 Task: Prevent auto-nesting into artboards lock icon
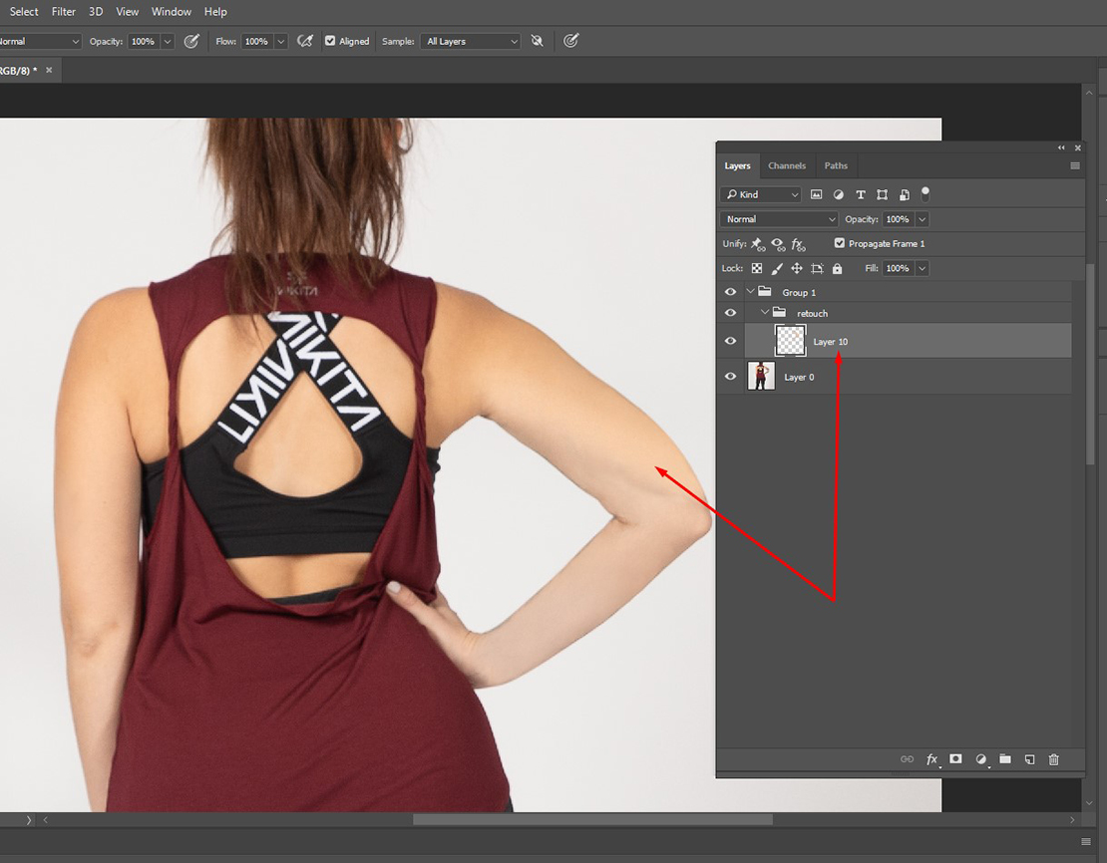817,268
